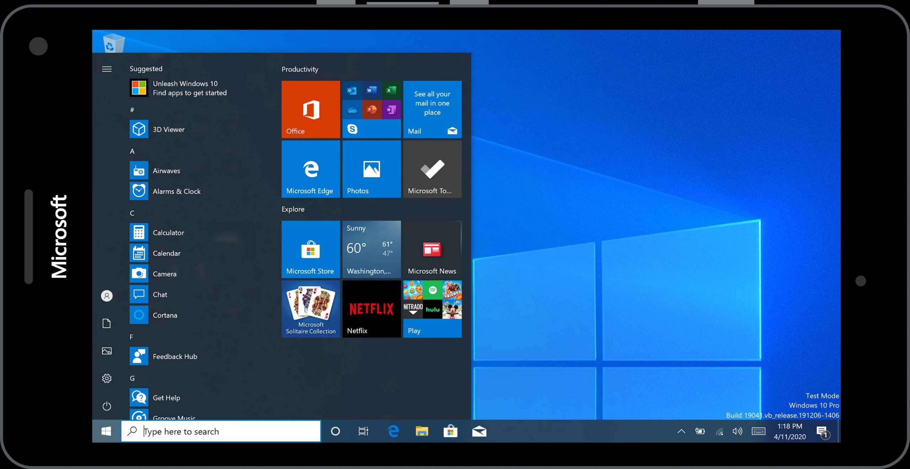The image size is (910, 469).
Task: Open Calculator from the app list
Action: (168, 233)
